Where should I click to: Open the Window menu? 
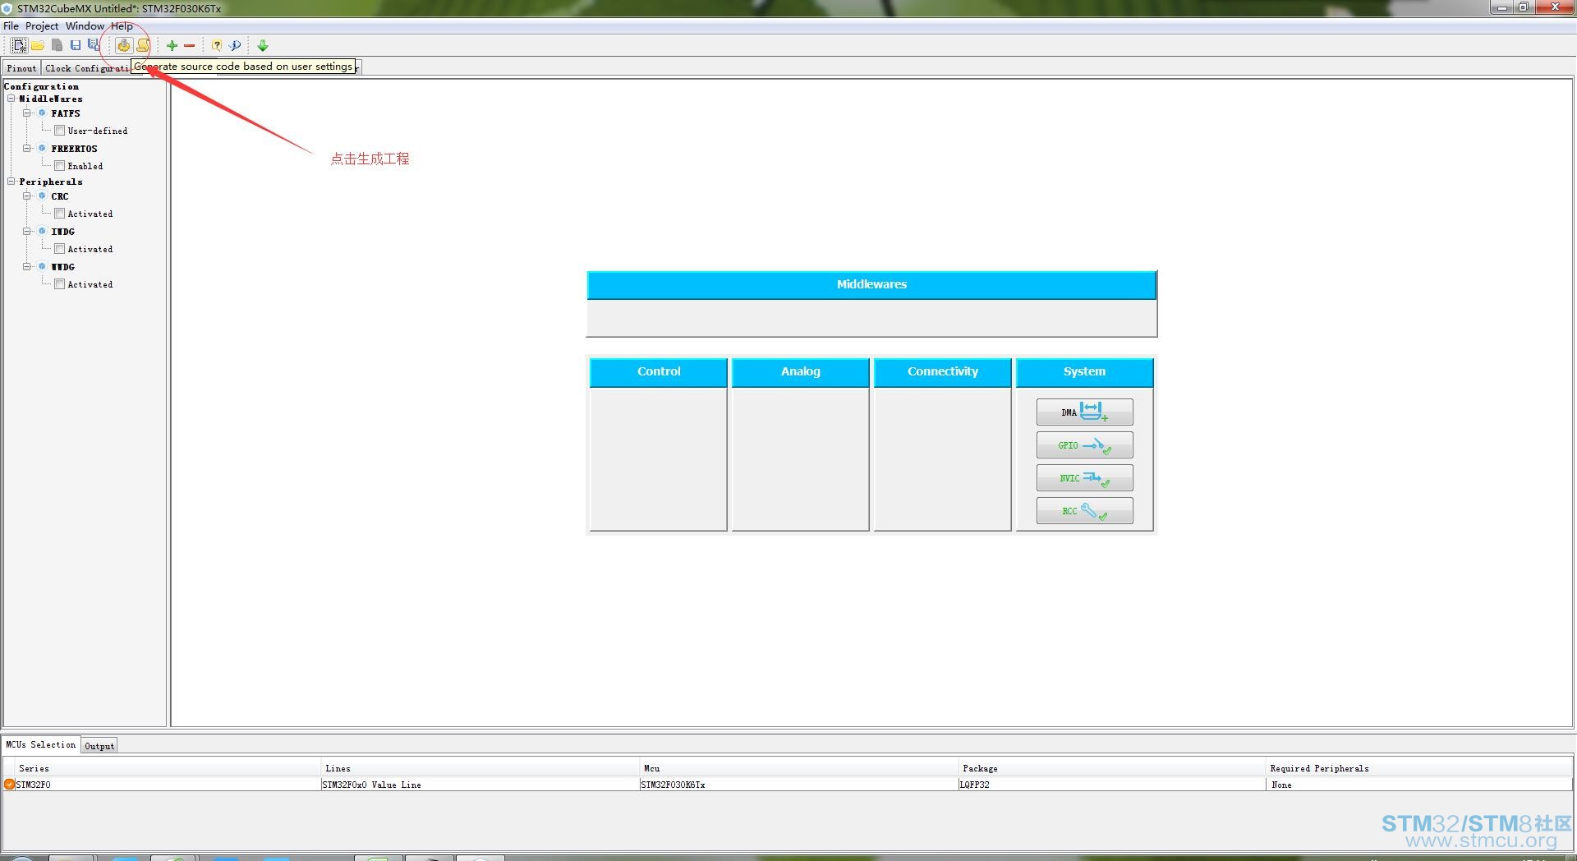[85, 26]
